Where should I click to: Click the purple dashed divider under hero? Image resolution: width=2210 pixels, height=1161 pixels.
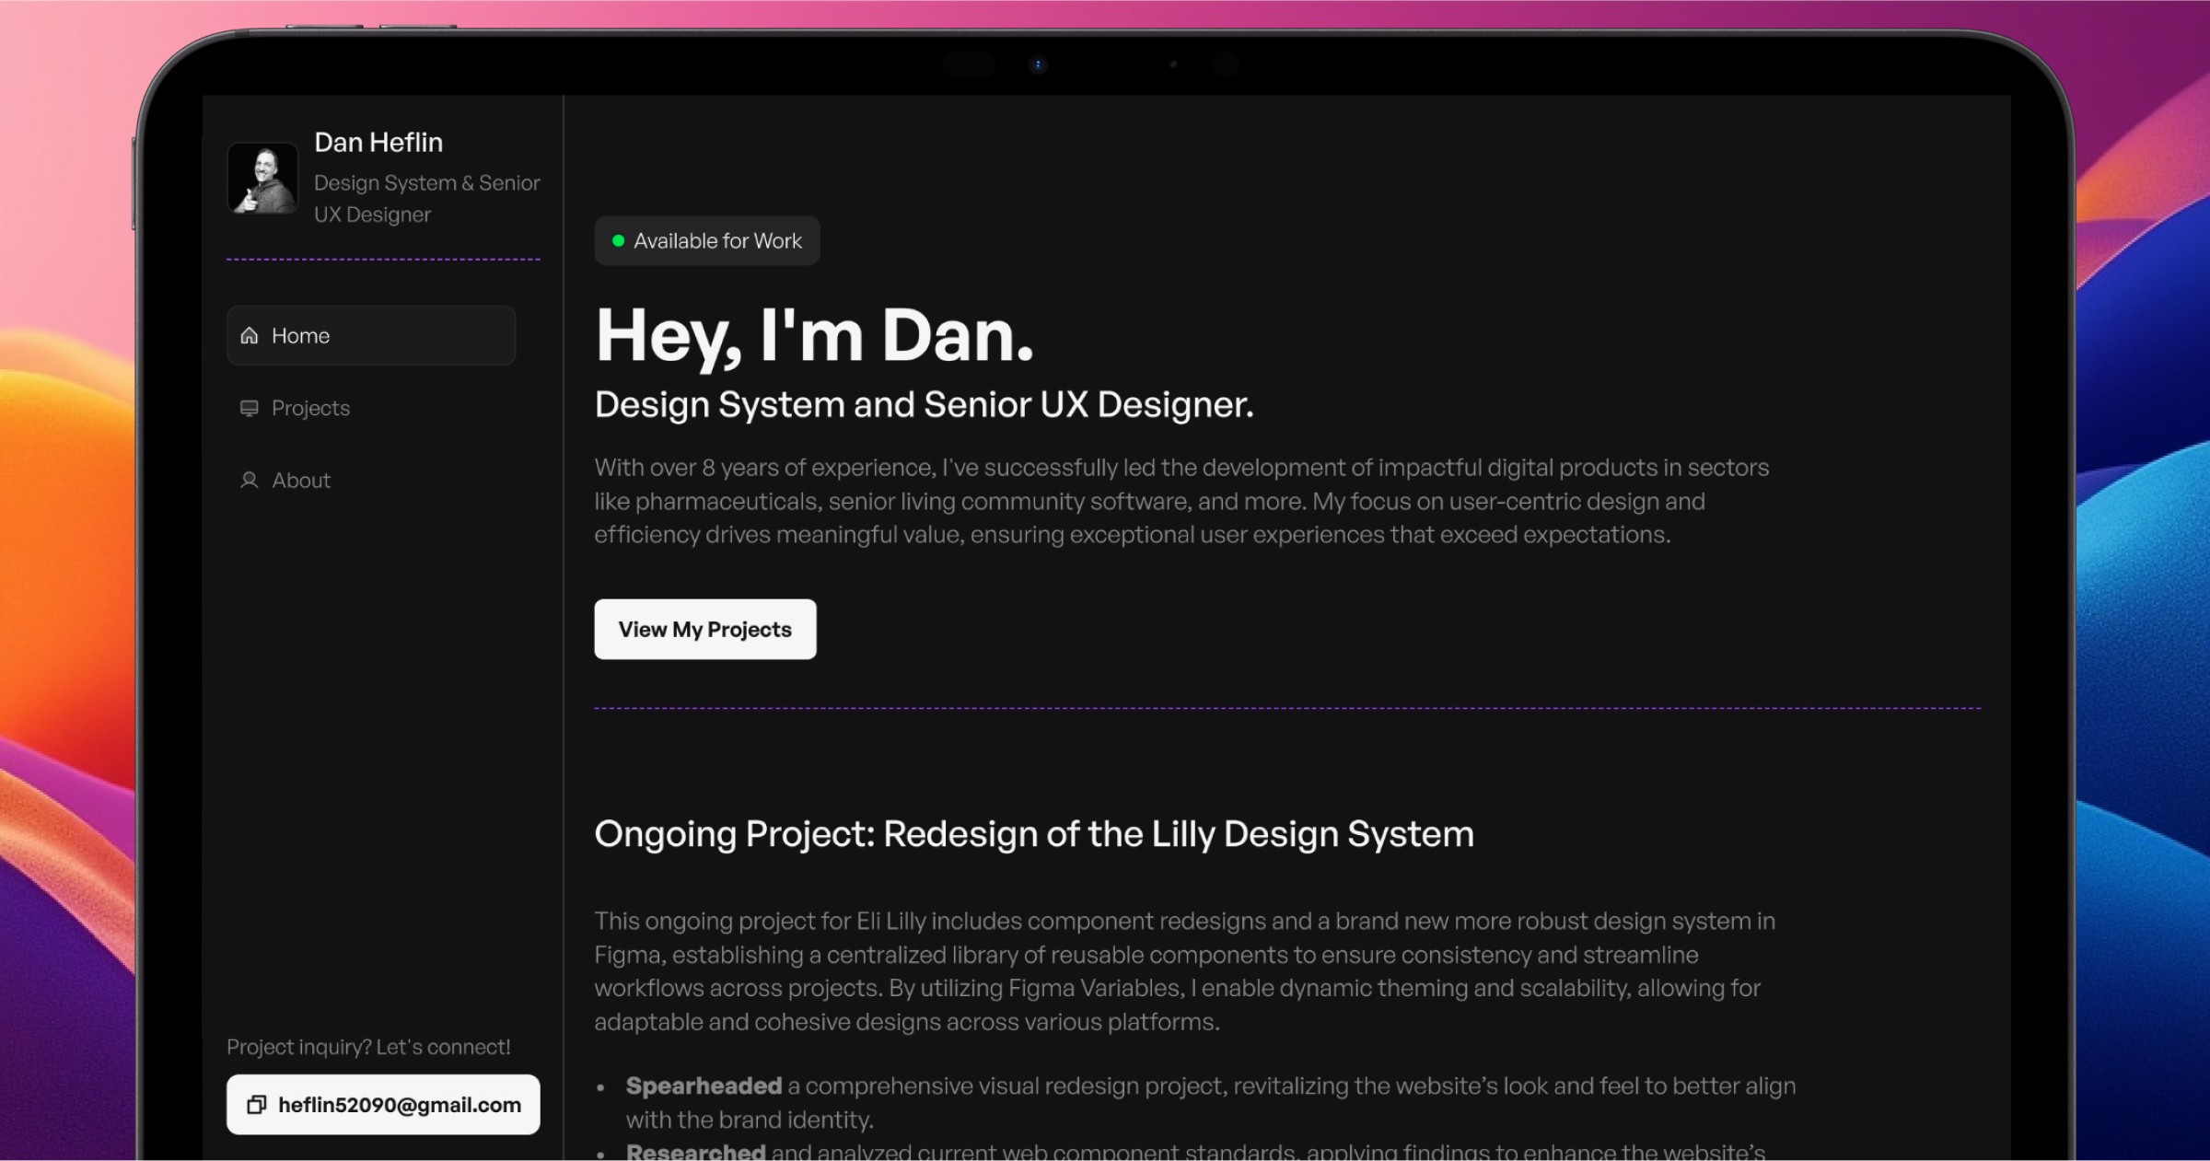click(1286, 708)
